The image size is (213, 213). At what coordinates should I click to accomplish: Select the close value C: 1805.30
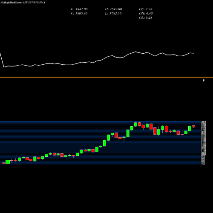[79, 13]
